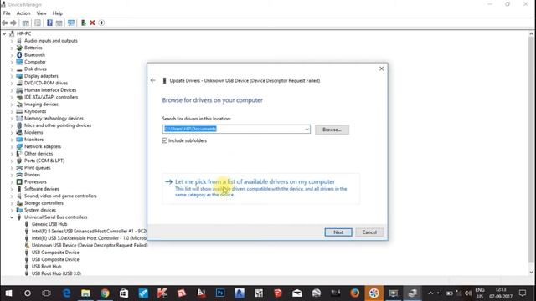Screen dimensions: 536x301
Task: Select Intel(R) USB 3.0 eXtensible Host Controller
Action: tap(90, 238)
